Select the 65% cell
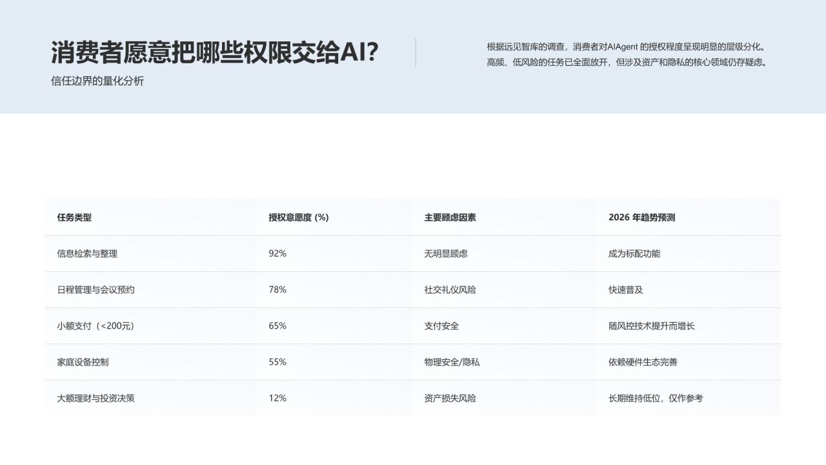Image resolution: width=826 pixels, height=465 pixels. coord(334,326)
